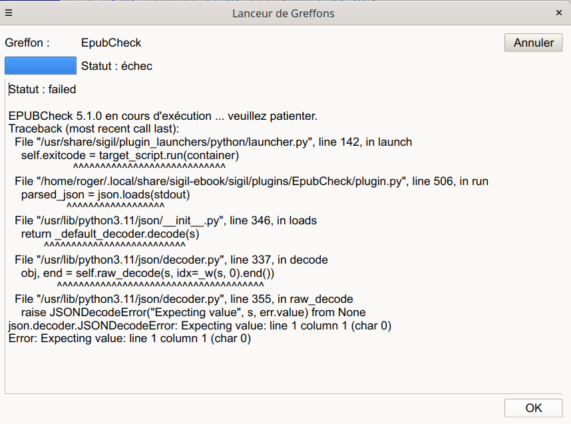Click the blue progress bar

tap(41, 65)
